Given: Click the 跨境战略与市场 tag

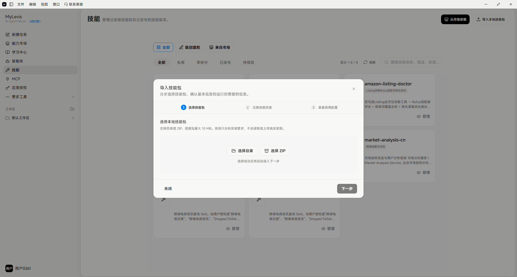Looking at the screenshot, I should pyautogui.click(x=376, y=147).
